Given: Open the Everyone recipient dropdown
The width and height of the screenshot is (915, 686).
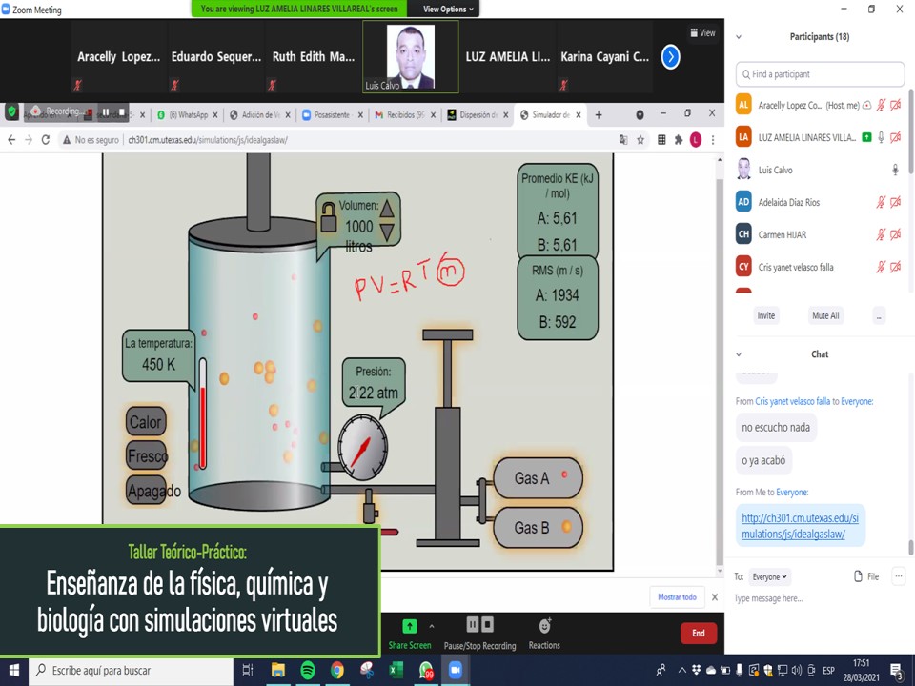Looking at the screenshot, I should [770, 576].
